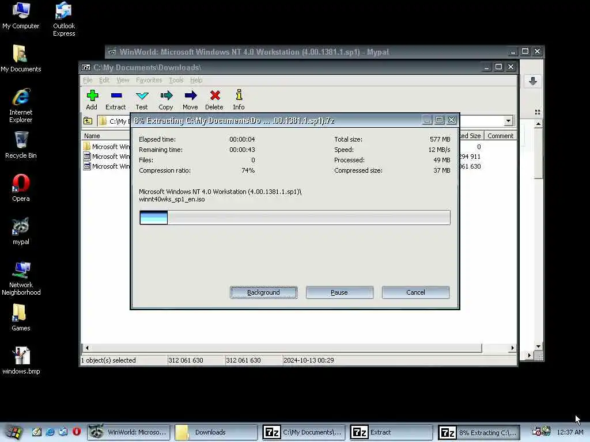Click the Delete toolbar icon

[214, 100]
